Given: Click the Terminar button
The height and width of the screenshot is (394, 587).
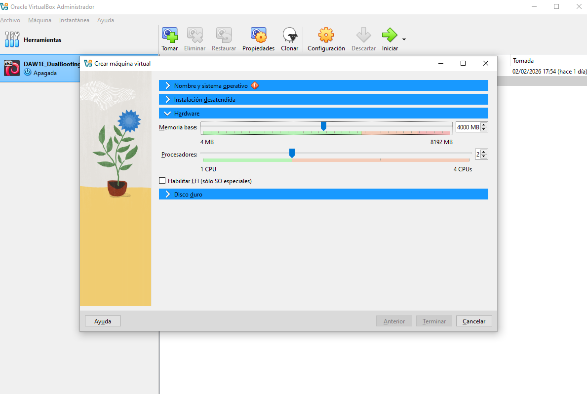Looking at the screenshot, I should click(434, 321).
